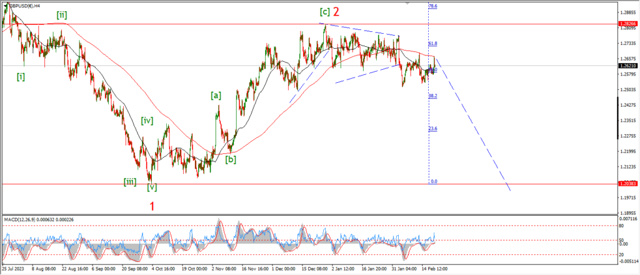This screenshot has height=275, width=640.
Task: Select the green [v] wave label
Action: (x=152, y=186)
